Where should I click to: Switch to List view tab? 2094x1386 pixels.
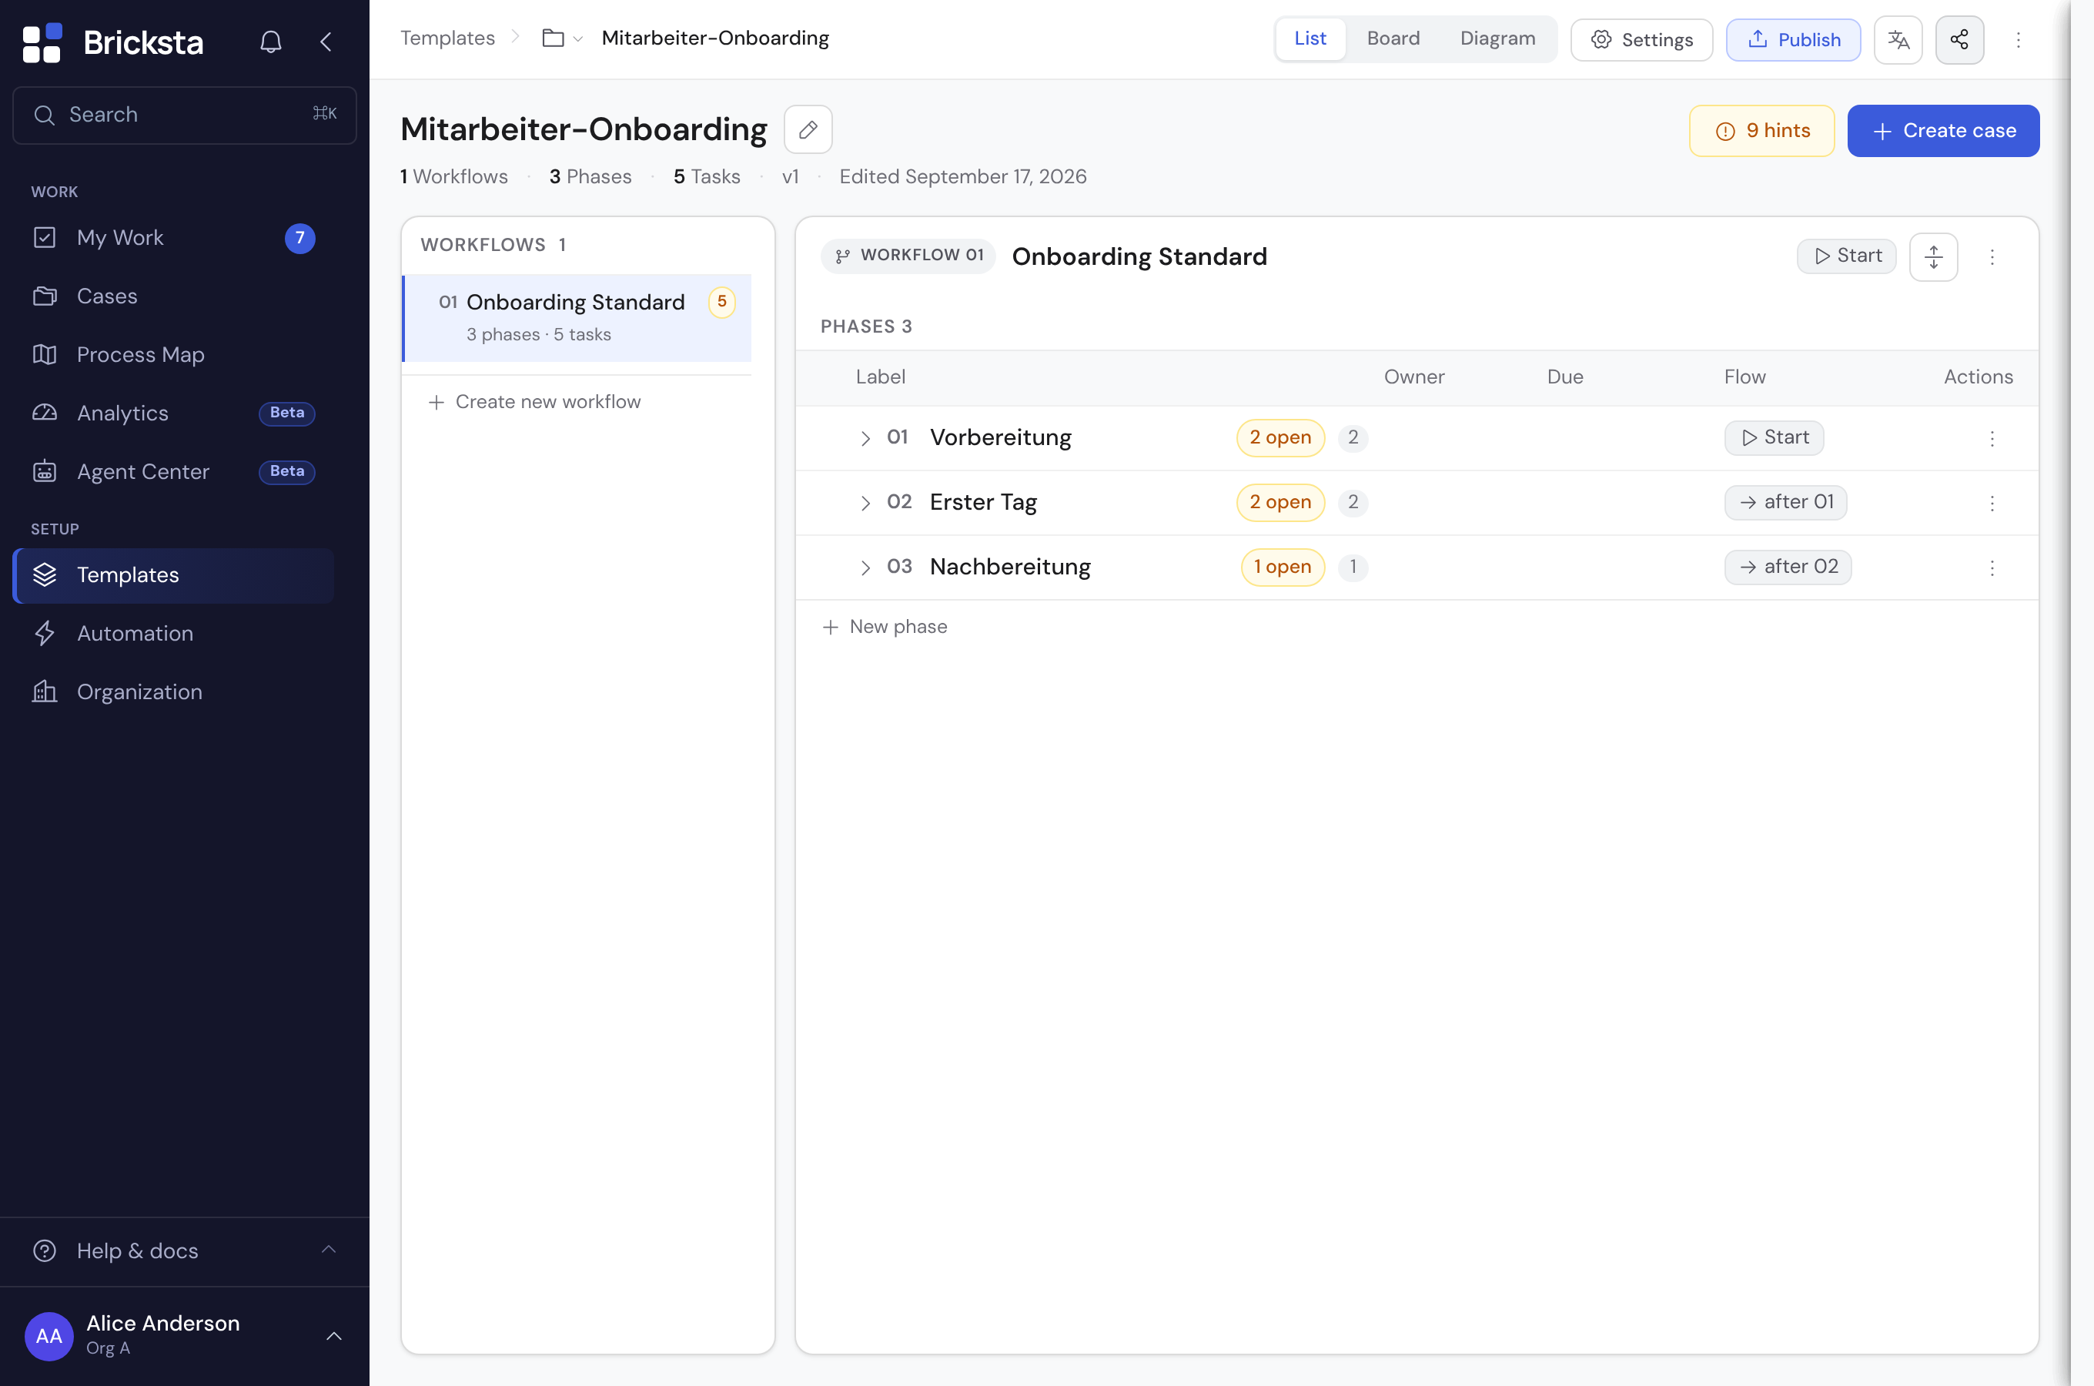click(1310, 39)
